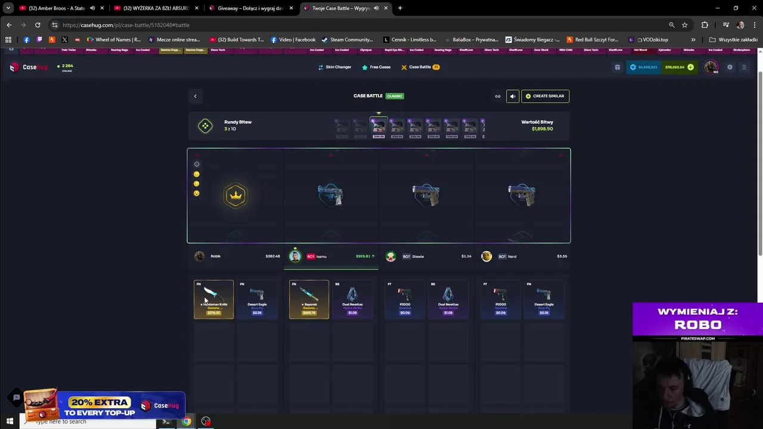Copy battle link with chain icon
763x429 pixels.
498,96
